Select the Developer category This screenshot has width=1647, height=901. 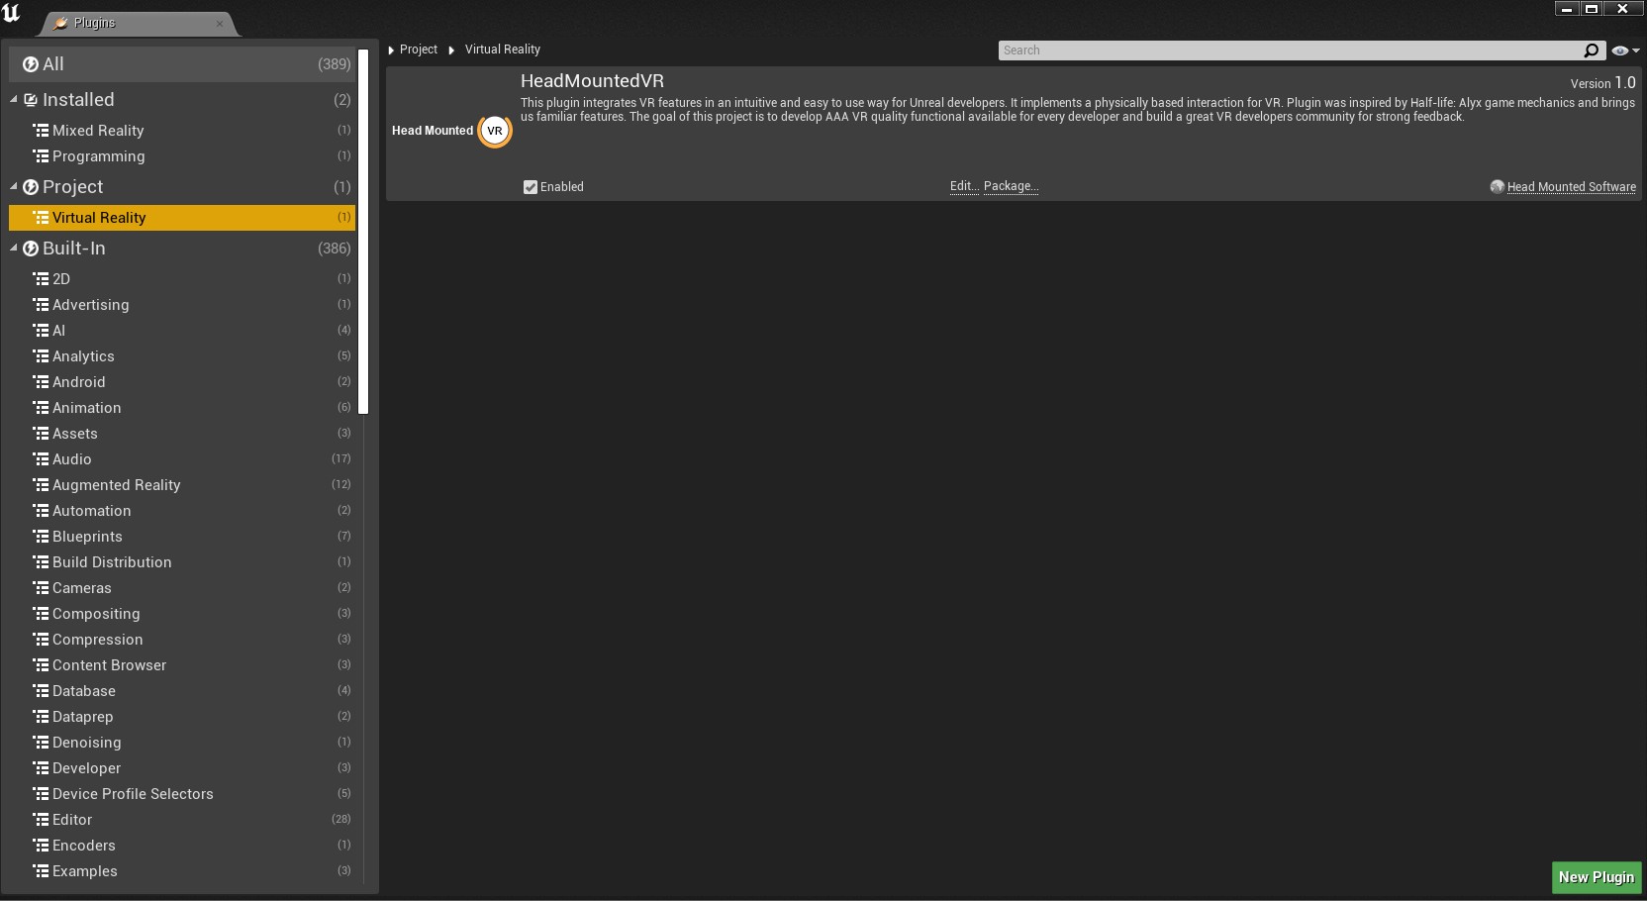click(182, 768)
